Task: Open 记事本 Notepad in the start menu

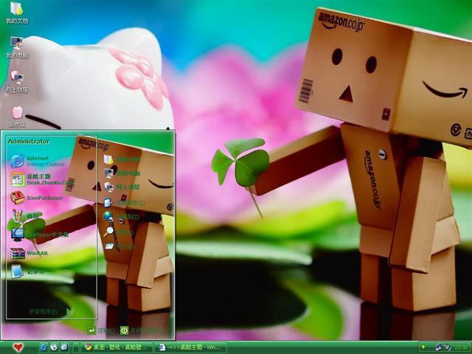Action: click(x=27, y=272)
